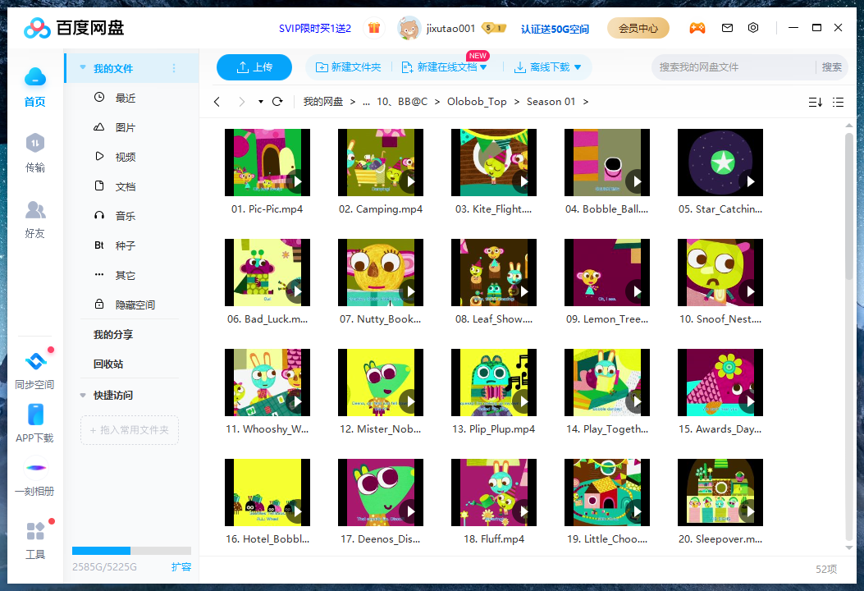Viewport: 864px width, 591px height.
Task: Create a new folder (新建文件夹)
Action: point(348,66)
